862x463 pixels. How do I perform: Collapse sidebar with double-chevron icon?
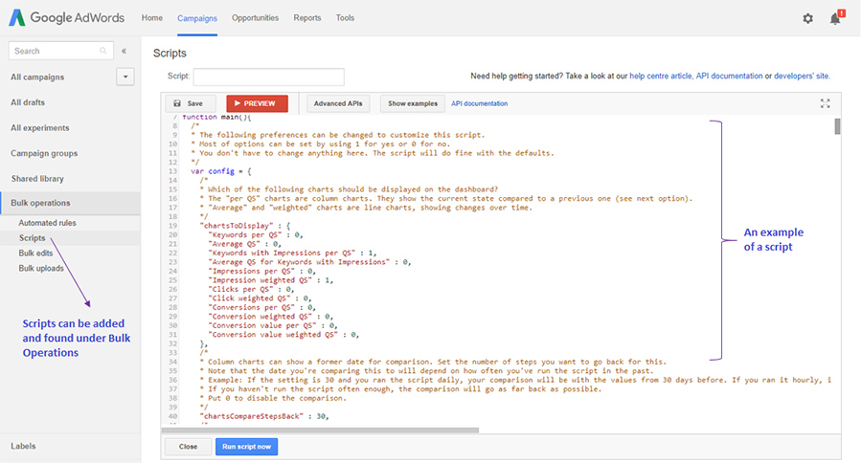(x=125, y=51)
